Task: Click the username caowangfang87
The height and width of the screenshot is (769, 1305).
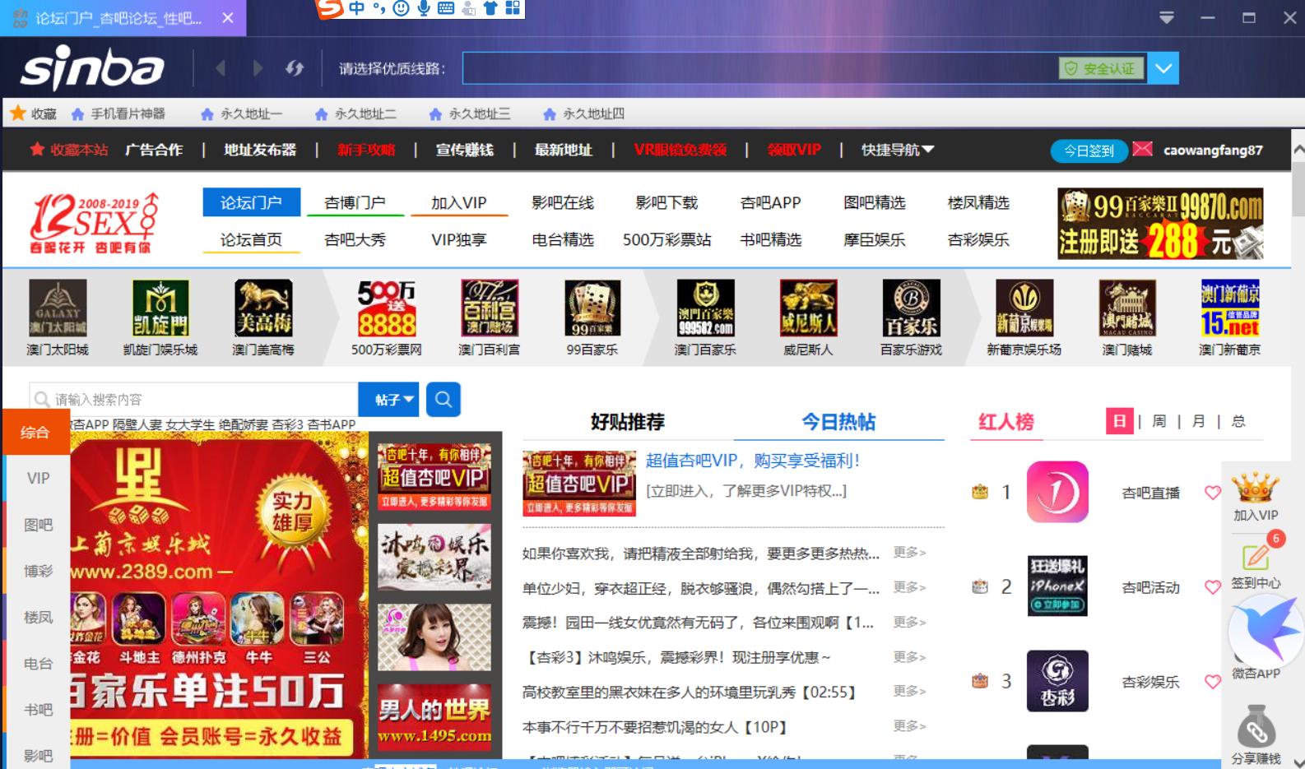Action: tap(1213, 150)
